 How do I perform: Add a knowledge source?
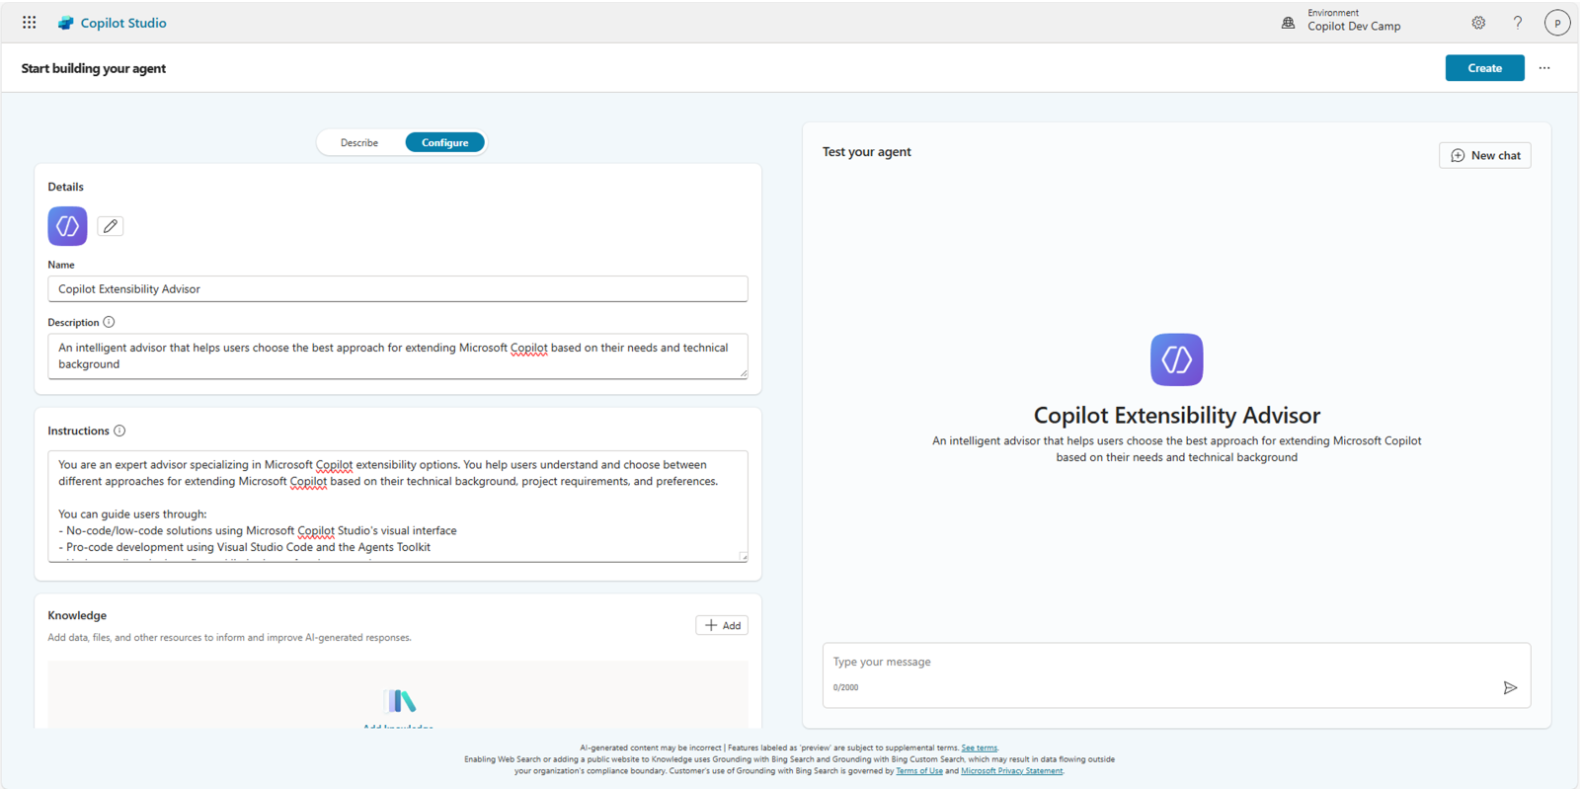pyautogui.click(x=722, y=625)
